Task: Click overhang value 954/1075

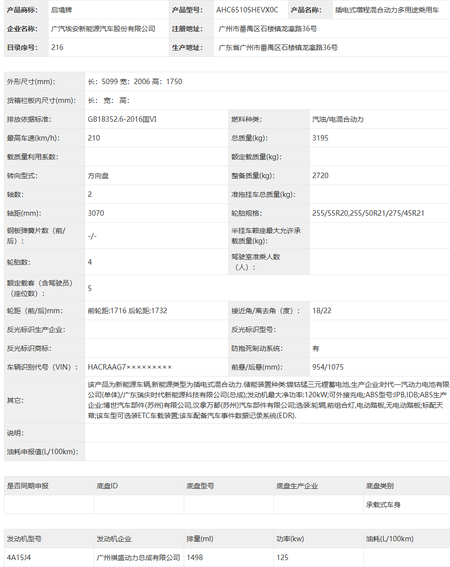Action: tap(328, 367)
